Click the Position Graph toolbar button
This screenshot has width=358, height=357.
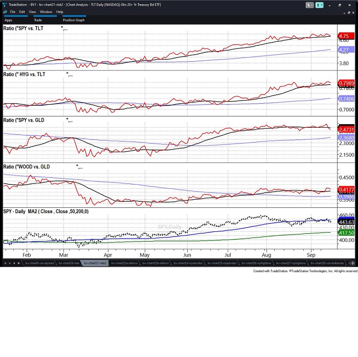click(74, 20)
